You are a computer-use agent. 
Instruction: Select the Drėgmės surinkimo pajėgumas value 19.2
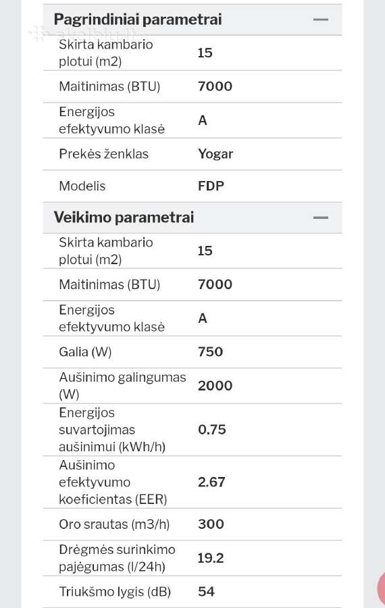pos(211,558)
